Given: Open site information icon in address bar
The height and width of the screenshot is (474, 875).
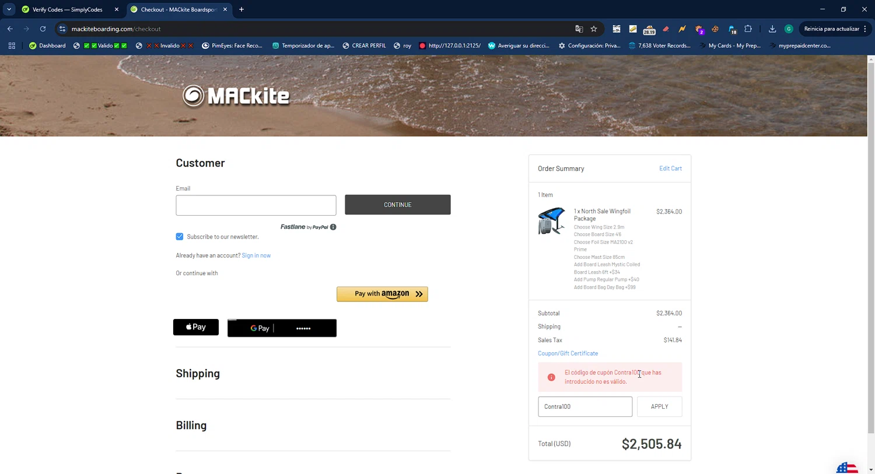Looking at the screenshot, I should [x=62, y=29].
